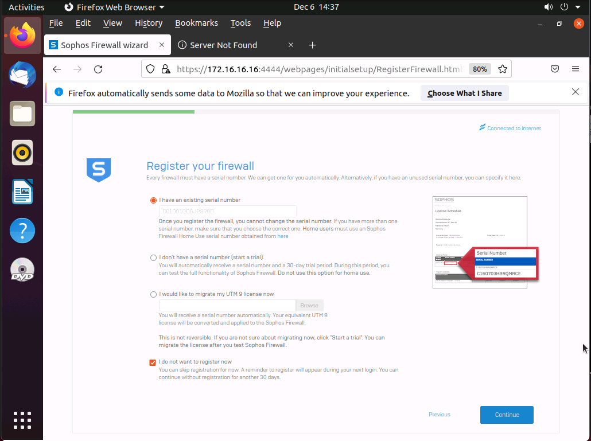Open Firefox hamburger application menu

575,69
